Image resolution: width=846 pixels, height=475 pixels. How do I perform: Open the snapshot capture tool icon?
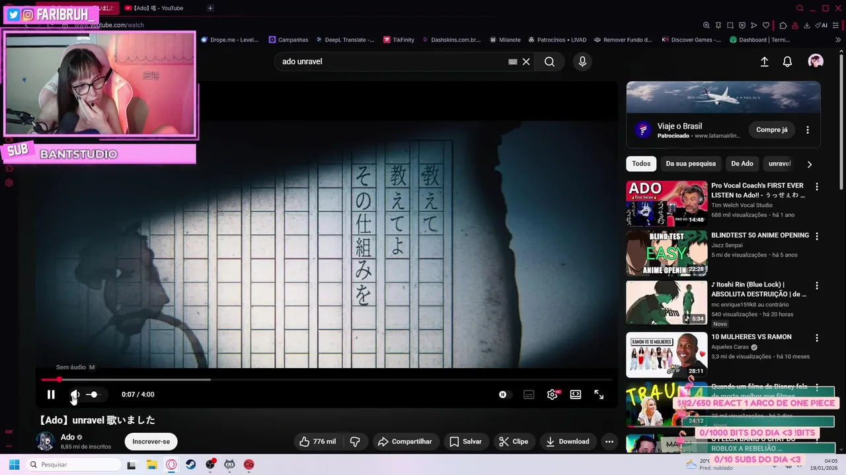[730, 25]
